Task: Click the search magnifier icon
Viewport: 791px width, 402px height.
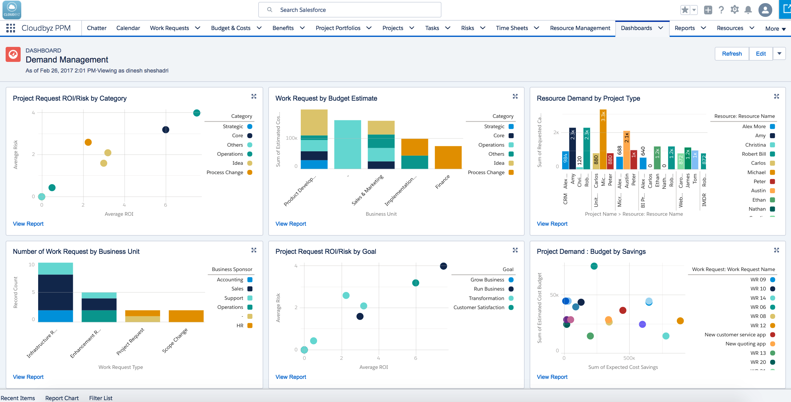Action: pyautogui.click(x=270, y=10)
